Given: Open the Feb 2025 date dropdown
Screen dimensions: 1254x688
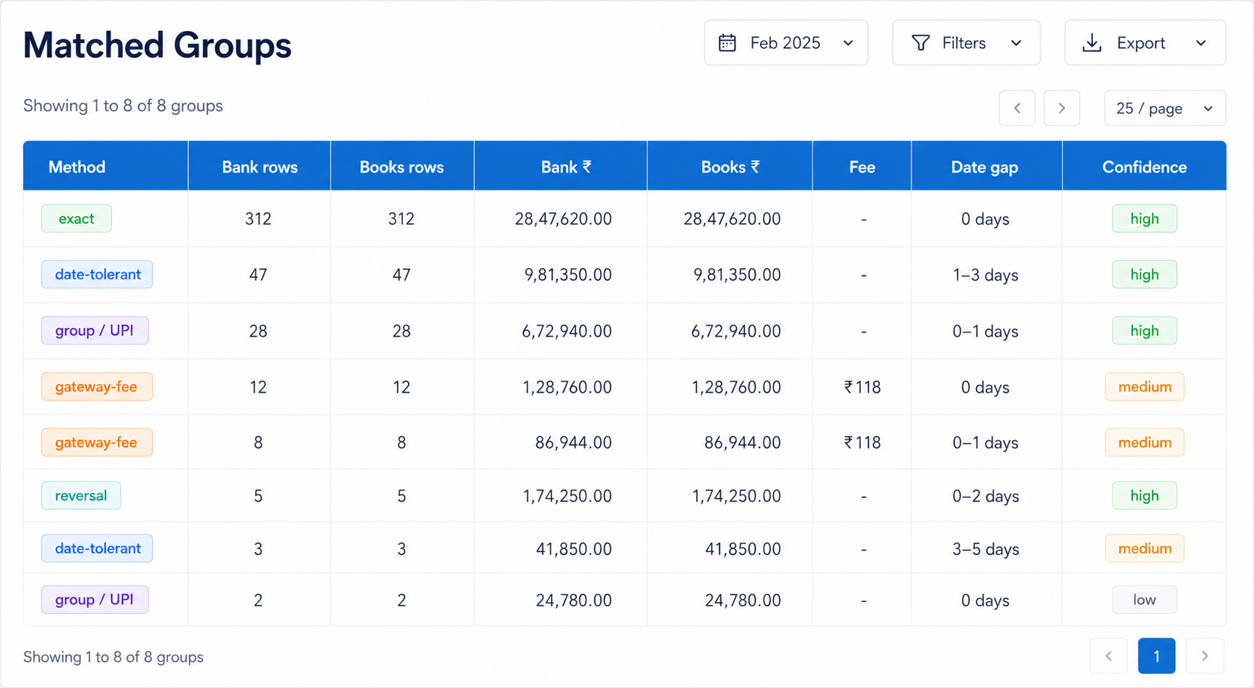Looking at the screenshot, I should pos(786,43).
